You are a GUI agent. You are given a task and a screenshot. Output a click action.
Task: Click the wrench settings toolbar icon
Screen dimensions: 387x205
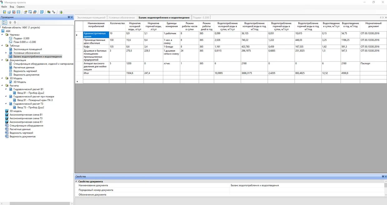[54, 12]
